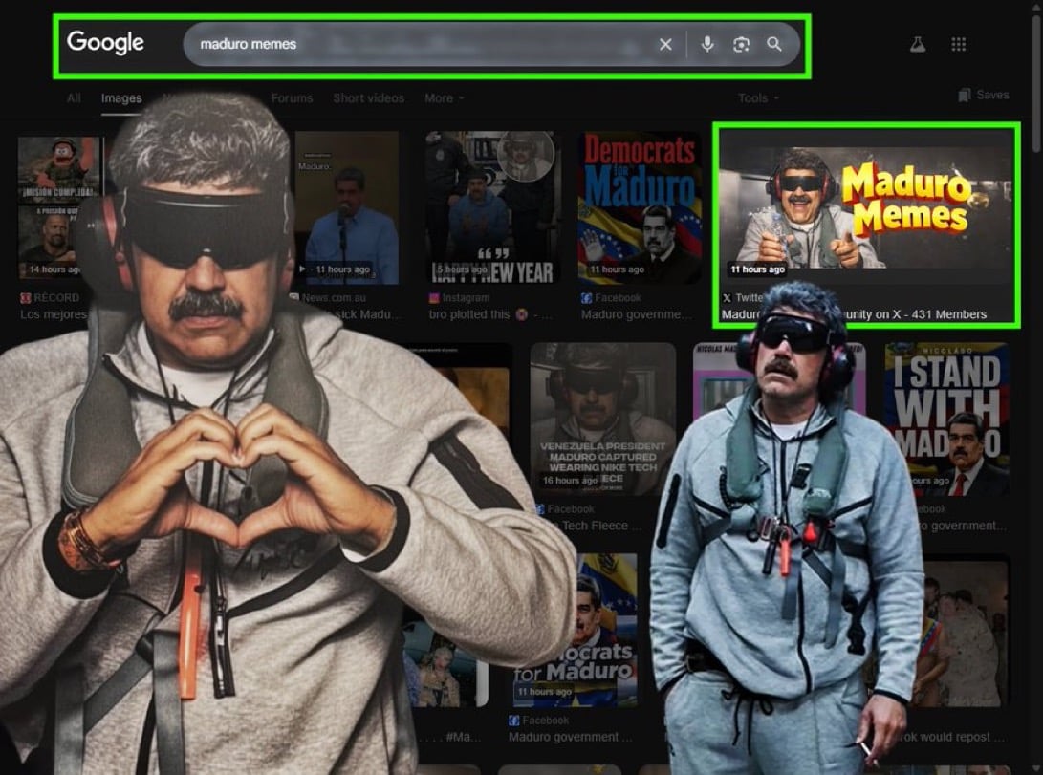Switch to the All results tab
Screen dimensions: 1043x775
(x=74, y=98)
